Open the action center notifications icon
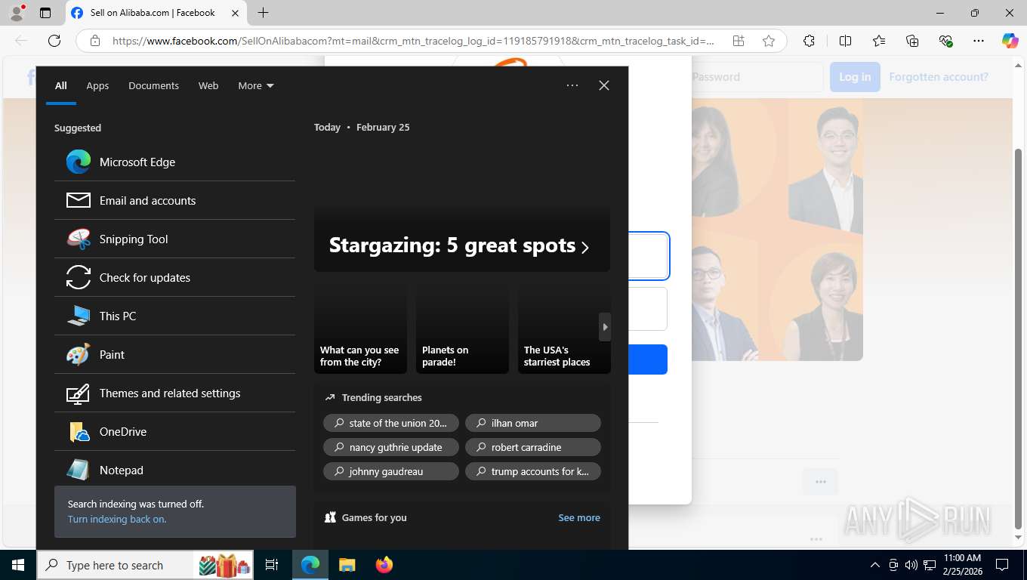The height and width of the screenshot is (580, 1027). click(1002, 565)
